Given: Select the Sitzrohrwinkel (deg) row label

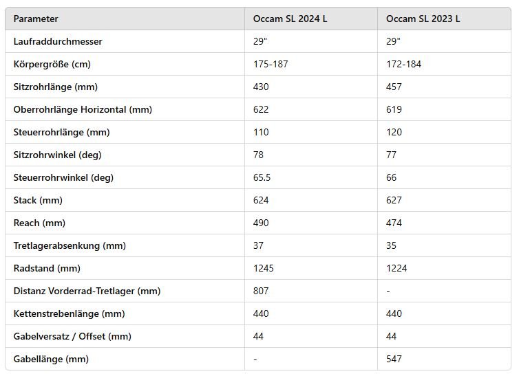Looking at the screenshot, I should [x=57, y=155].
